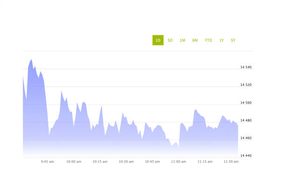Show year-to-date with YTD button

pyautogui.click(x=208, y=40)
